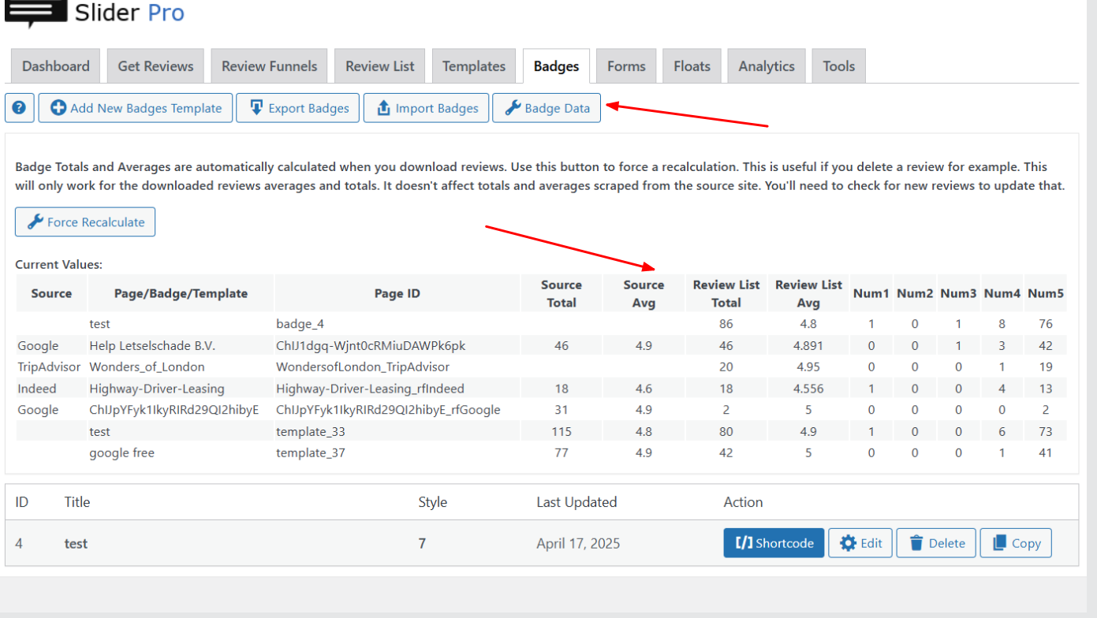Screen dimensions: 1097x618
Task: Click 'badge_4' page ID
Action: [300, 324]
